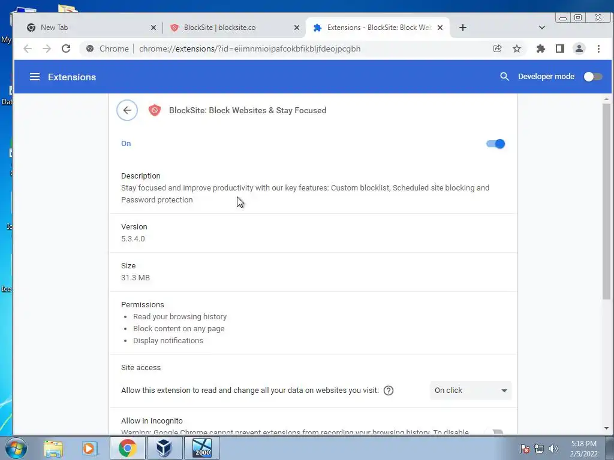Open the Windows Start button
The image size is (614, 460).
coord(16,448)
